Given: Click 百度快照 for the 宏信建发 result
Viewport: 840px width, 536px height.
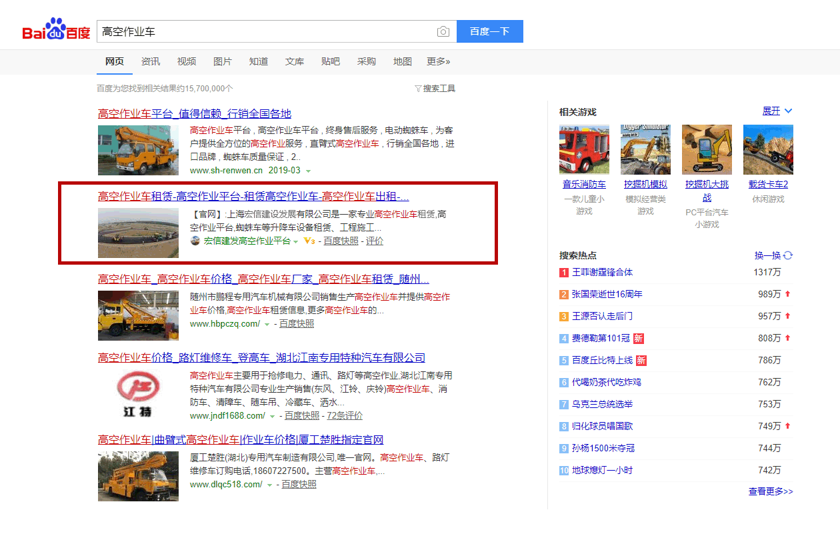Looking at the screenshot, I should (x=341, y=241).
